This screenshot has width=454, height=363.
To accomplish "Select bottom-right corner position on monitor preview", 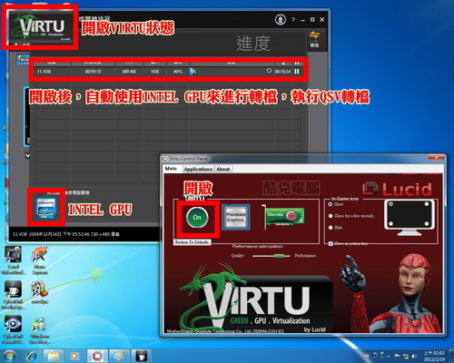I will [427, 223].
